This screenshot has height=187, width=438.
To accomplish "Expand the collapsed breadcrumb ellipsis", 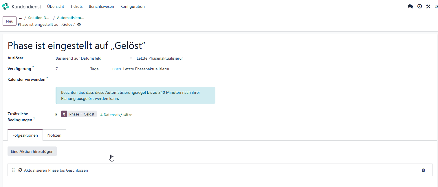I will tap(21, 18).
